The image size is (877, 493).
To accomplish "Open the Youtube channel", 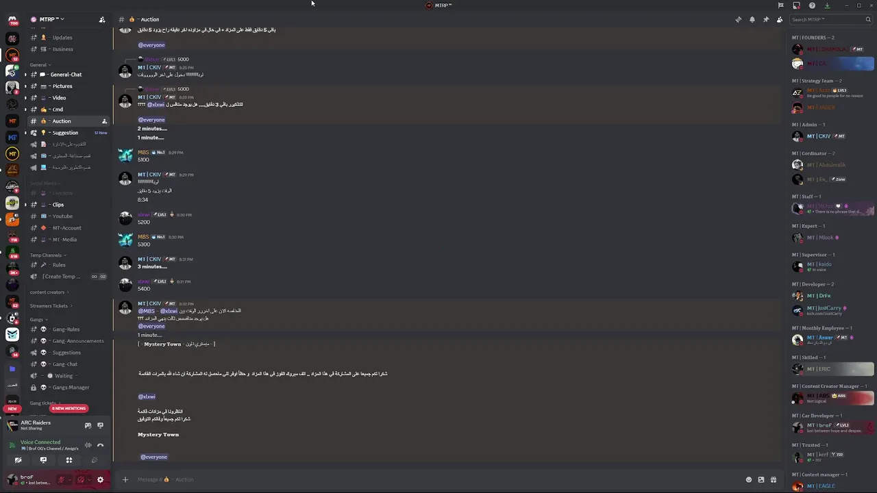I will (62, 216).
